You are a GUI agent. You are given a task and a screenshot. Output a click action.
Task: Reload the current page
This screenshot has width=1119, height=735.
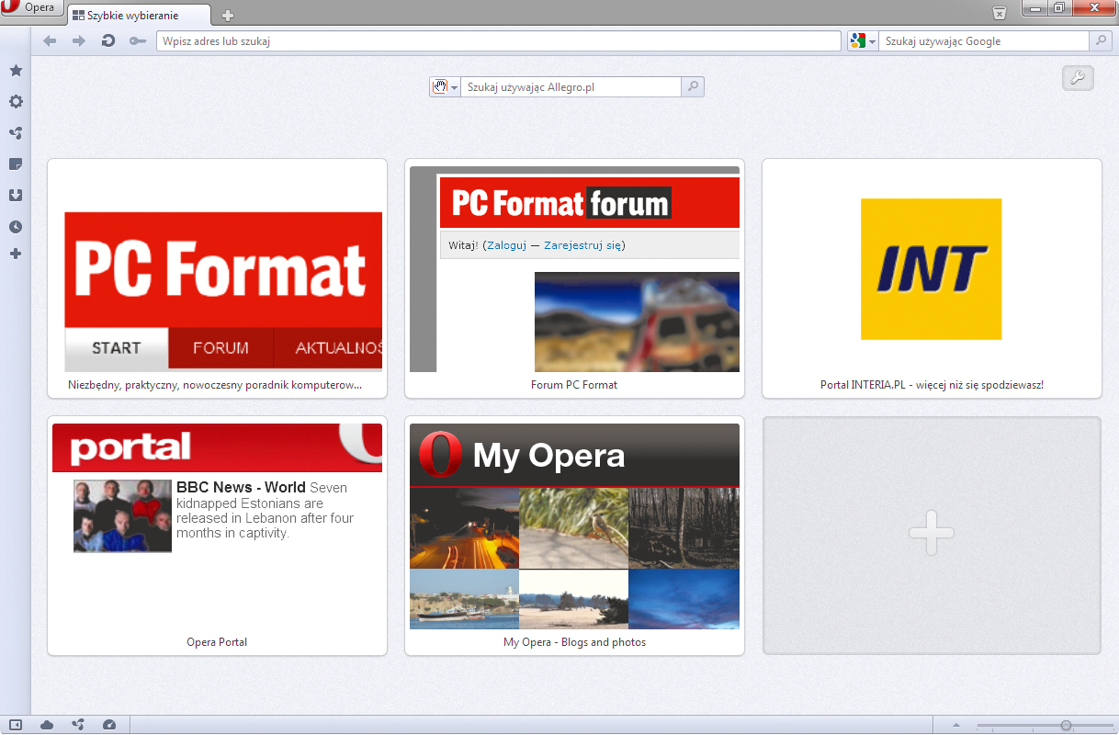107,41
